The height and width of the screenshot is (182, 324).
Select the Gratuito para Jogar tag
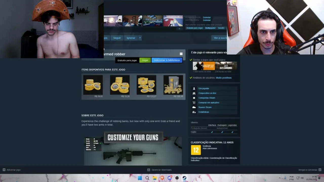195,28
